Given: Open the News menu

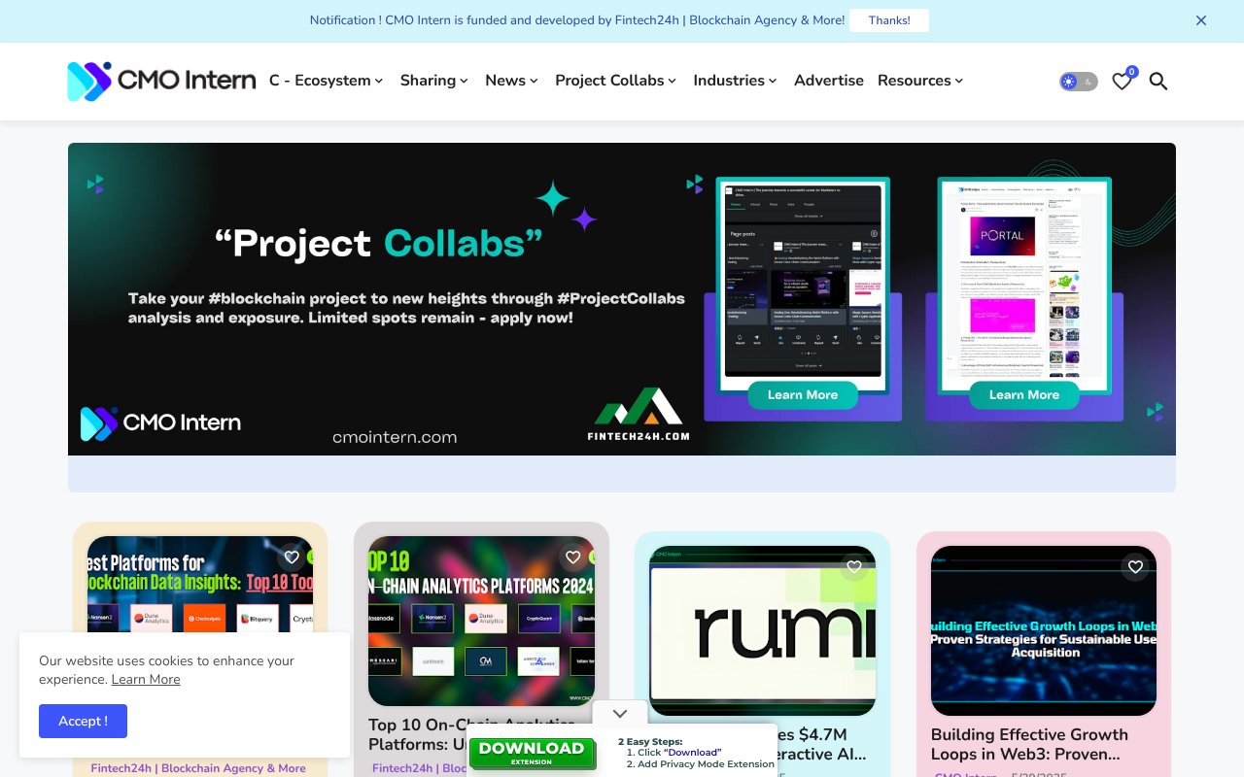Looking at the screenshot, I should point(510,81).
